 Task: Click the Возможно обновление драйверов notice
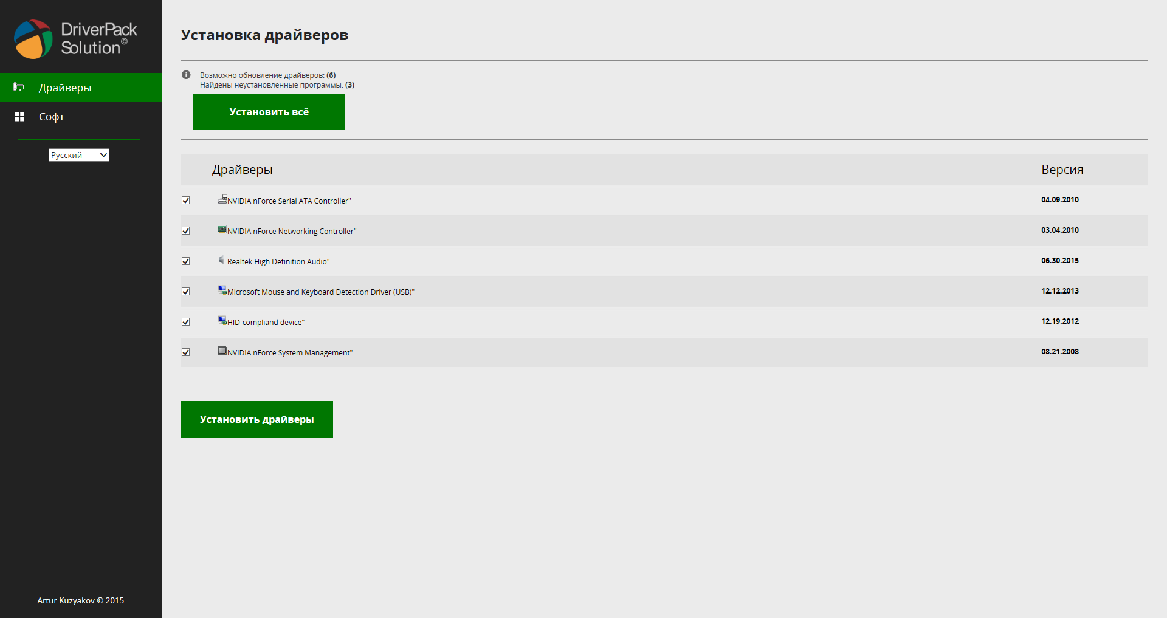point(268,75)
